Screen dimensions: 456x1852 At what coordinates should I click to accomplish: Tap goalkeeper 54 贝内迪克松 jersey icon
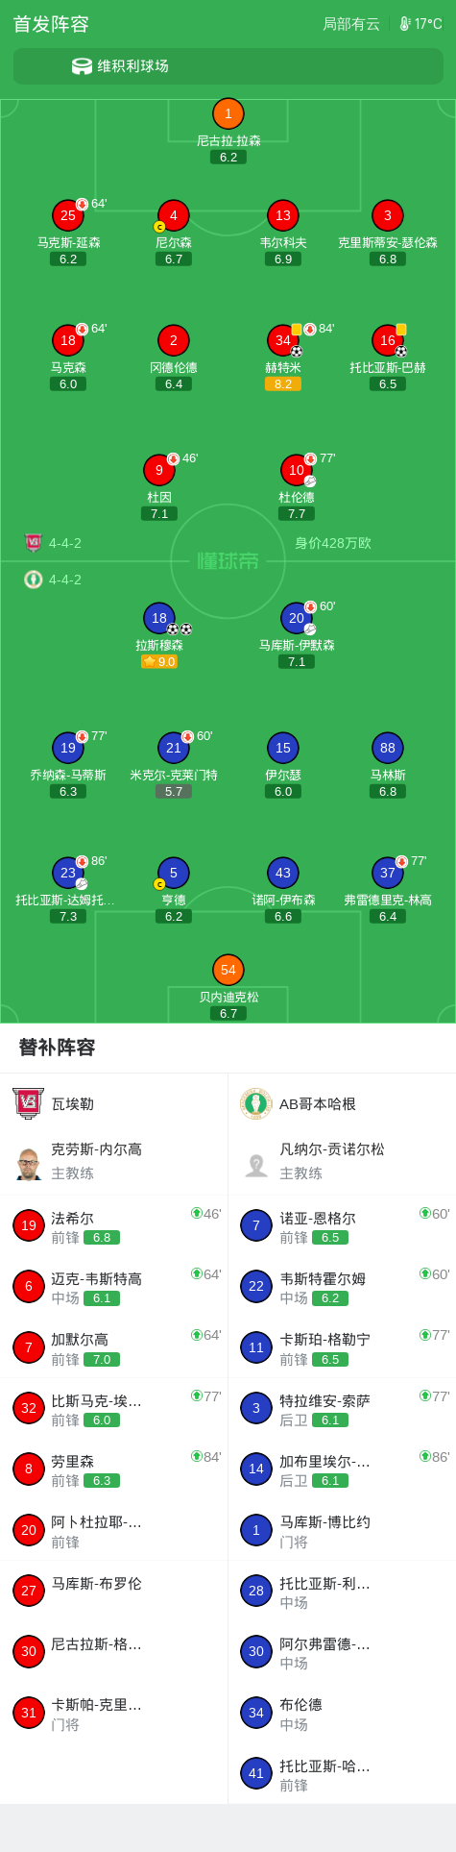pos(228,970)
